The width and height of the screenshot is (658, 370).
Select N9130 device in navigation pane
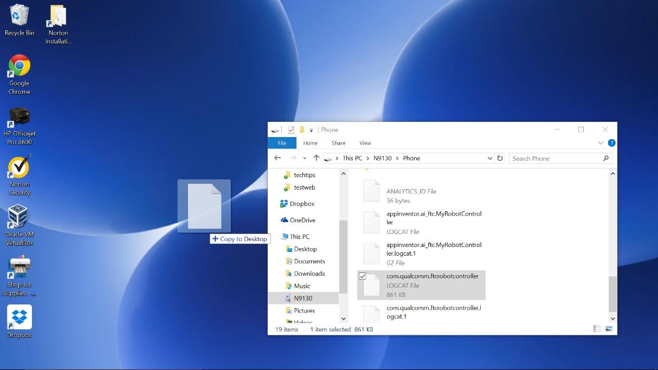pyautogui.click(x=303, y=298)
